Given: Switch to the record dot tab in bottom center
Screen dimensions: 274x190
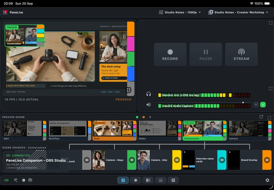Looking at the screenshot, I should 136,180.
